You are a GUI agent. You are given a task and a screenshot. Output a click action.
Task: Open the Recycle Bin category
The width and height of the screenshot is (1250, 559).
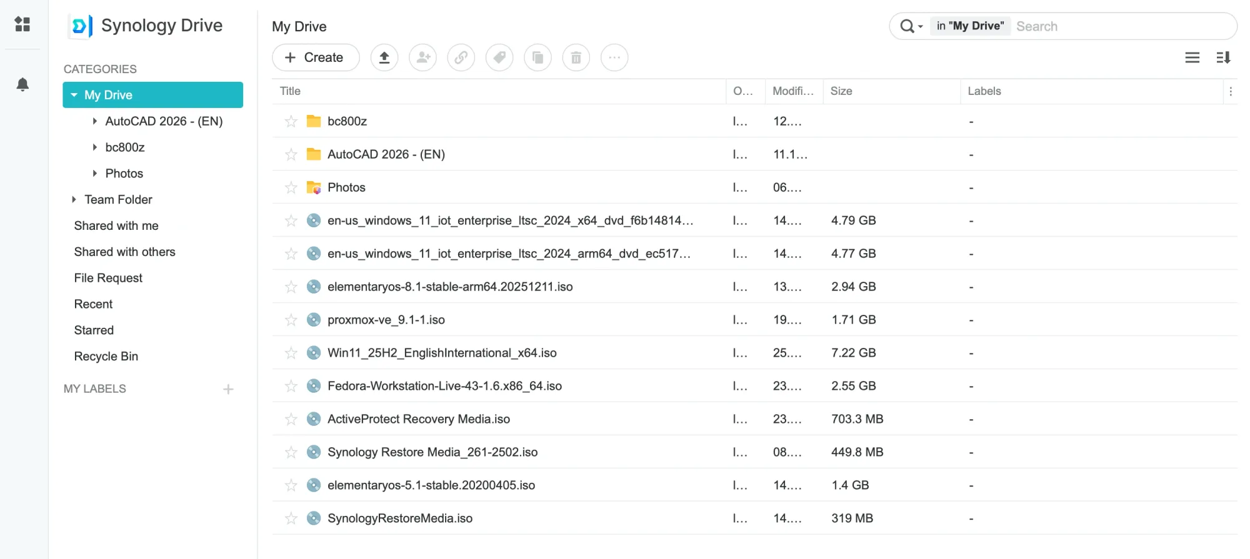[106, 356]
